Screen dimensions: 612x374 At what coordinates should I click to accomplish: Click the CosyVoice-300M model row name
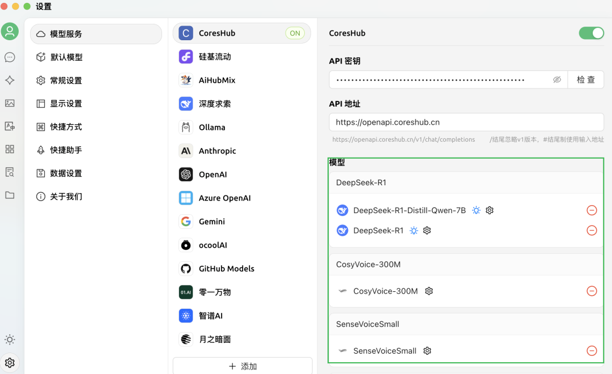click(x=386, y=291)
